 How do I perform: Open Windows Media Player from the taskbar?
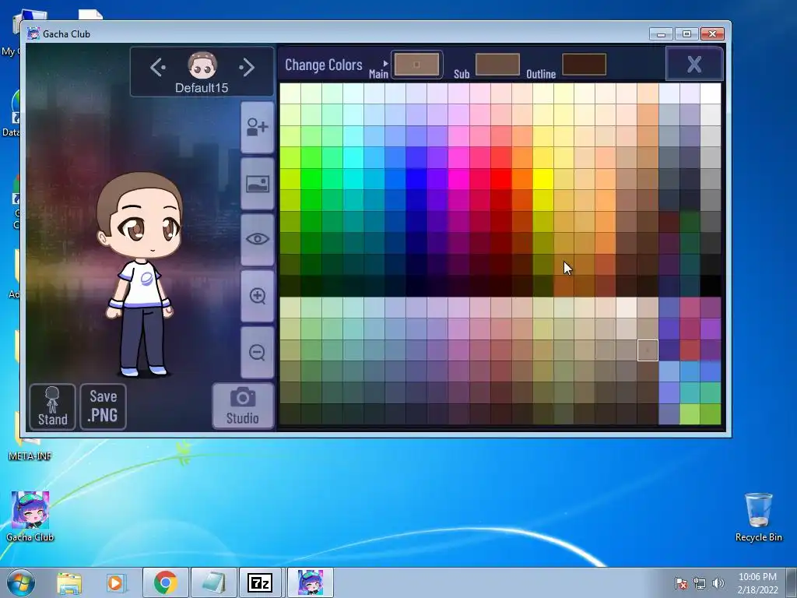(x=116, y=582)
